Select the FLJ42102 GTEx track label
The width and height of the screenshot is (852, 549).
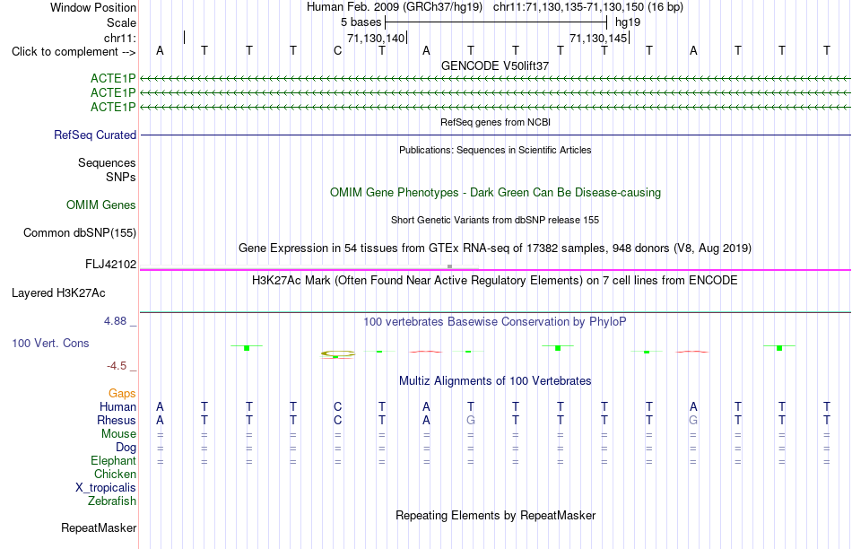click(110, 264)
